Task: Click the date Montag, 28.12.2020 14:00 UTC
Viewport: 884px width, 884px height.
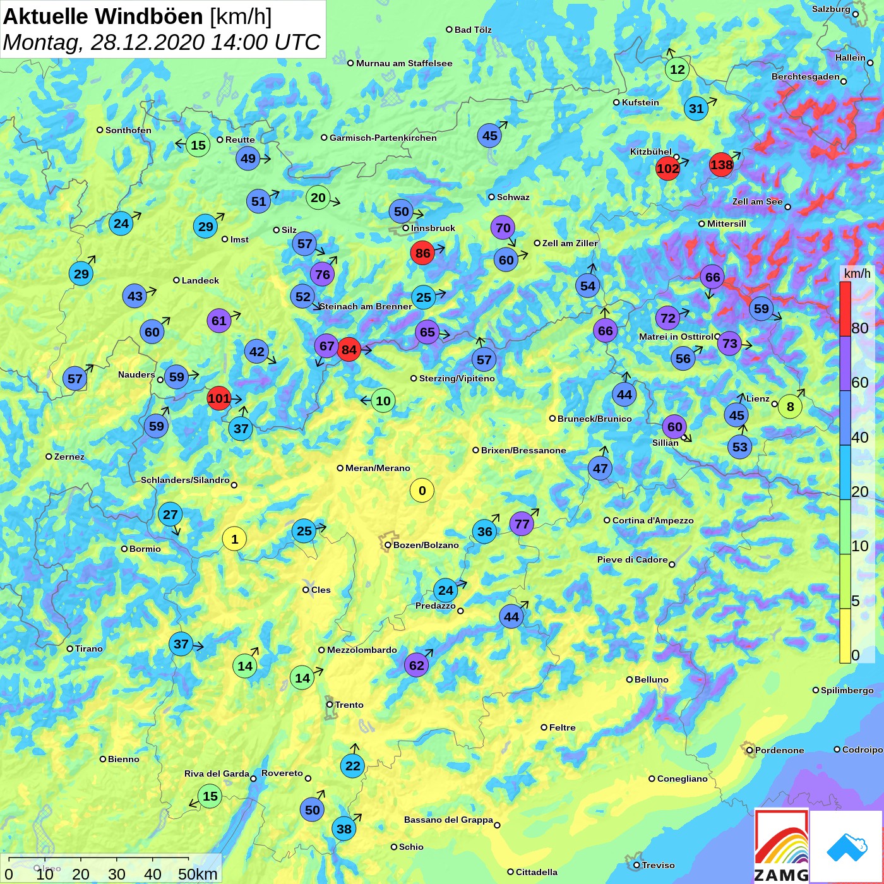Action: [162, 42]
